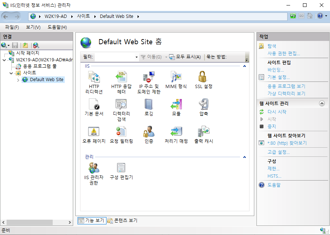
Task: Click 가상 디렉터리 보기 link
Action: 286,94
